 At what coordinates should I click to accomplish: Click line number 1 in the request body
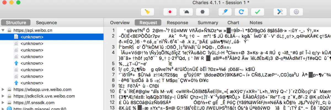(113, 30)
